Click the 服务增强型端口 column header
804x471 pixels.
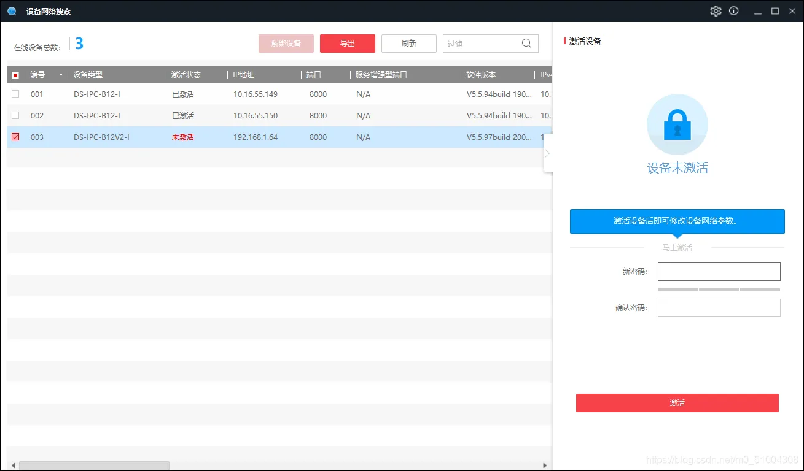coord(405,75)
